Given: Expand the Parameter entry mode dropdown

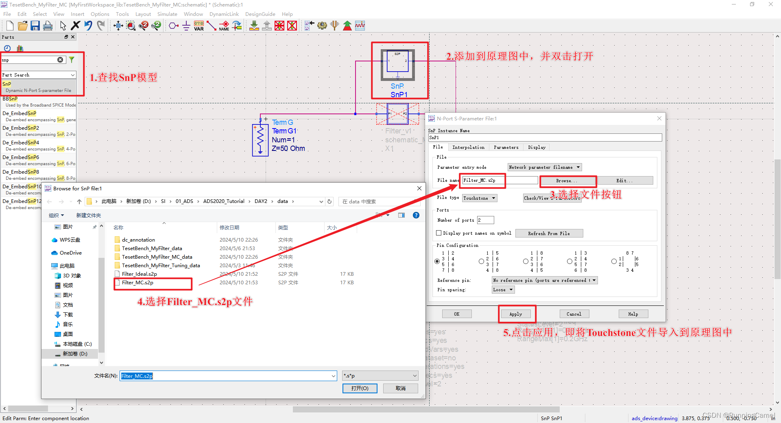Looking at the screenshot, I should pos(544,167).
